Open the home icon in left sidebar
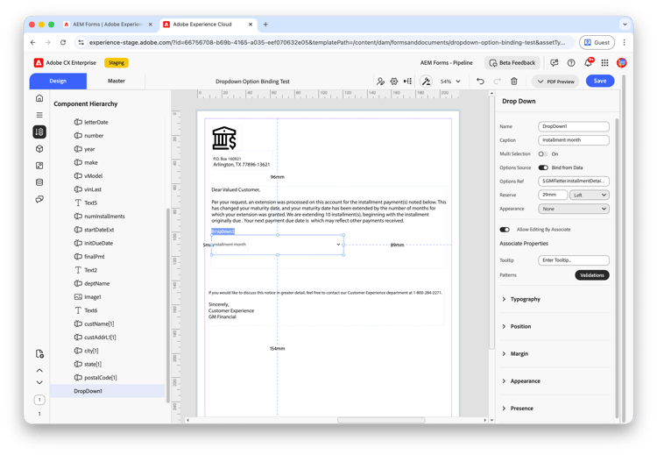657x455 pixels. pyautogui.click(x=39, y=98)
